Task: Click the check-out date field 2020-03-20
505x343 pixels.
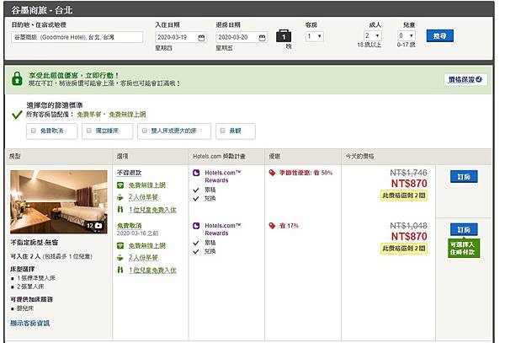Action: click(242, 37)
